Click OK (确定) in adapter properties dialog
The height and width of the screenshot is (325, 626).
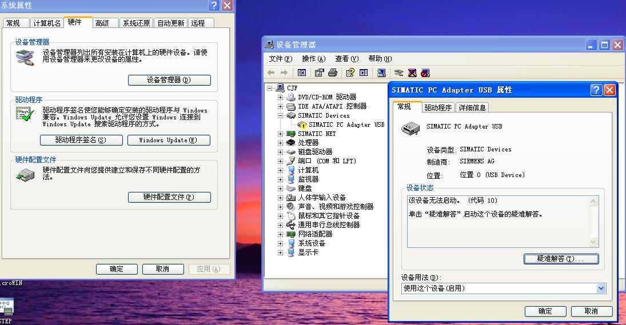545,311
